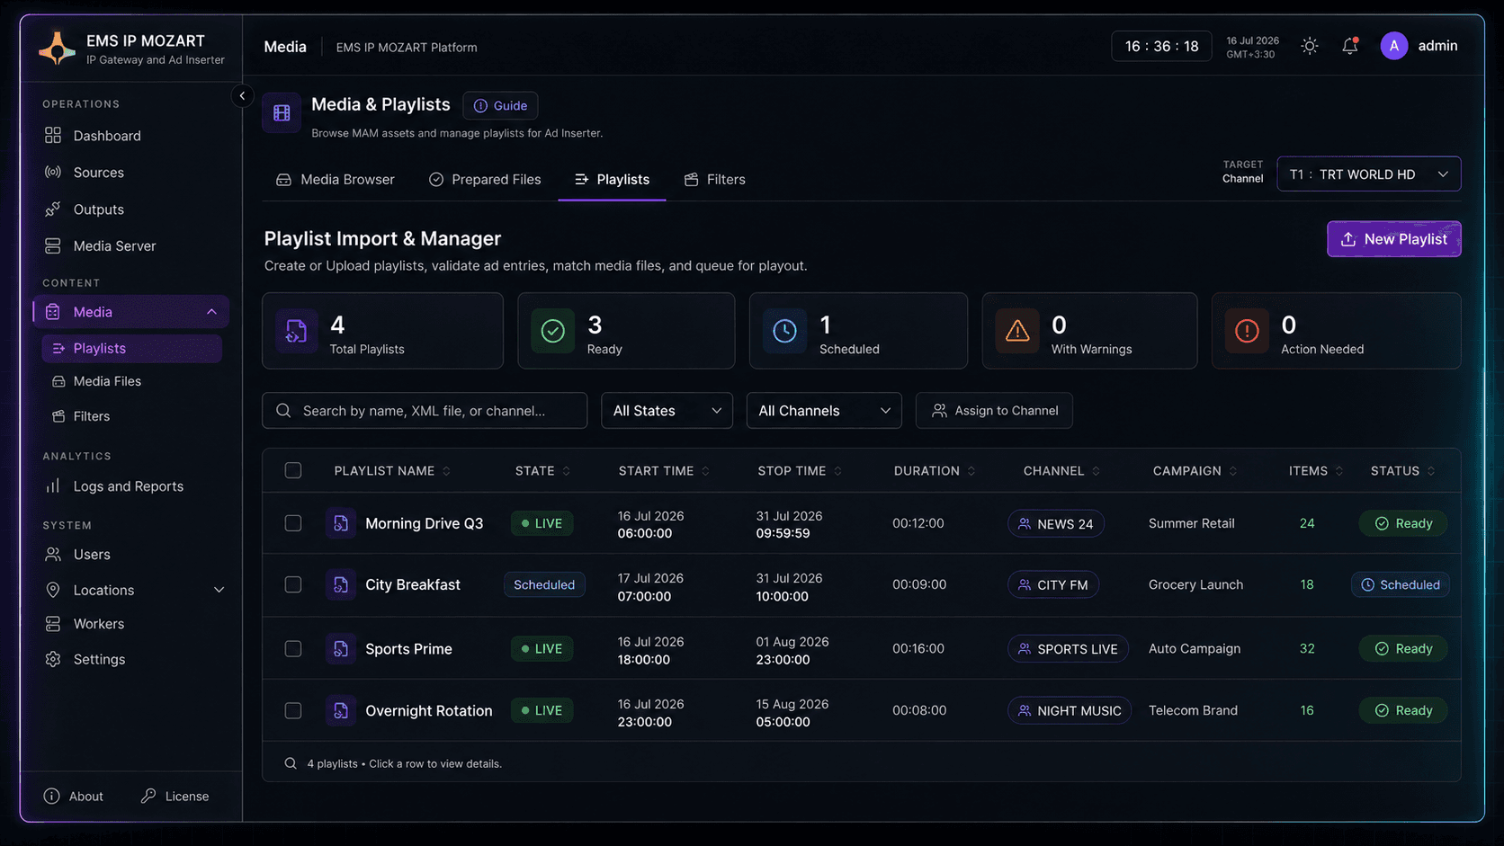
Task: Click the Morning Drive Q3 playlist file icon
Action: 340,523
